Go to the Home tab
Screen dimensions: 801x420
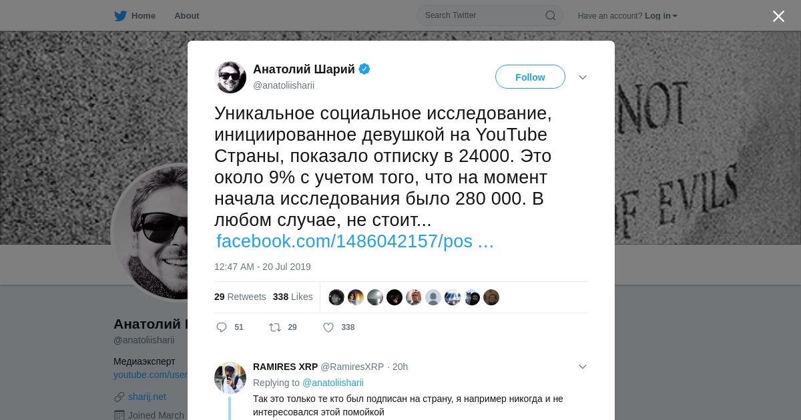point(135,15)
